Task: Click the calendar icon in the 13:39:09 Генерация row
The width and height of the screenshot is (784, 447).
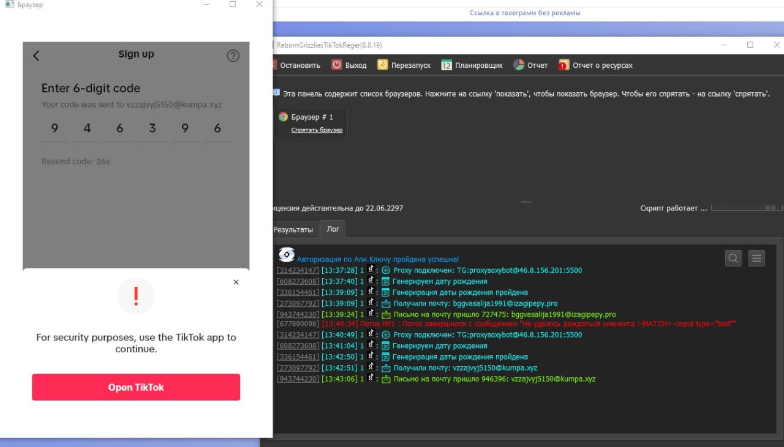Action: (386, 292)
